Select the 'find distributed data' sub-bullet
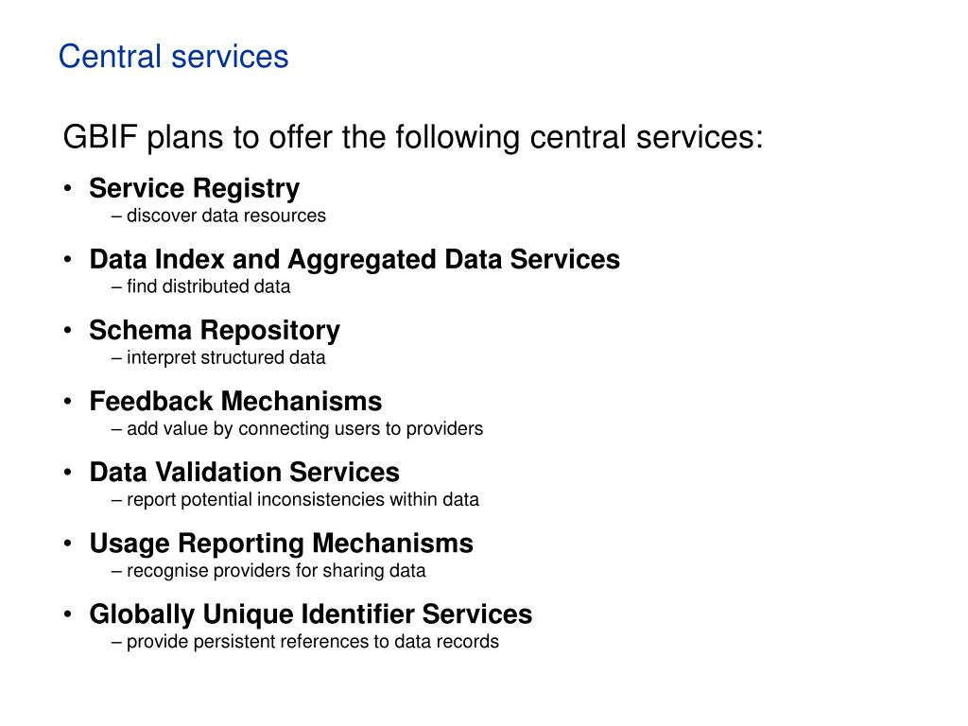968x726 pixels. 200,286
